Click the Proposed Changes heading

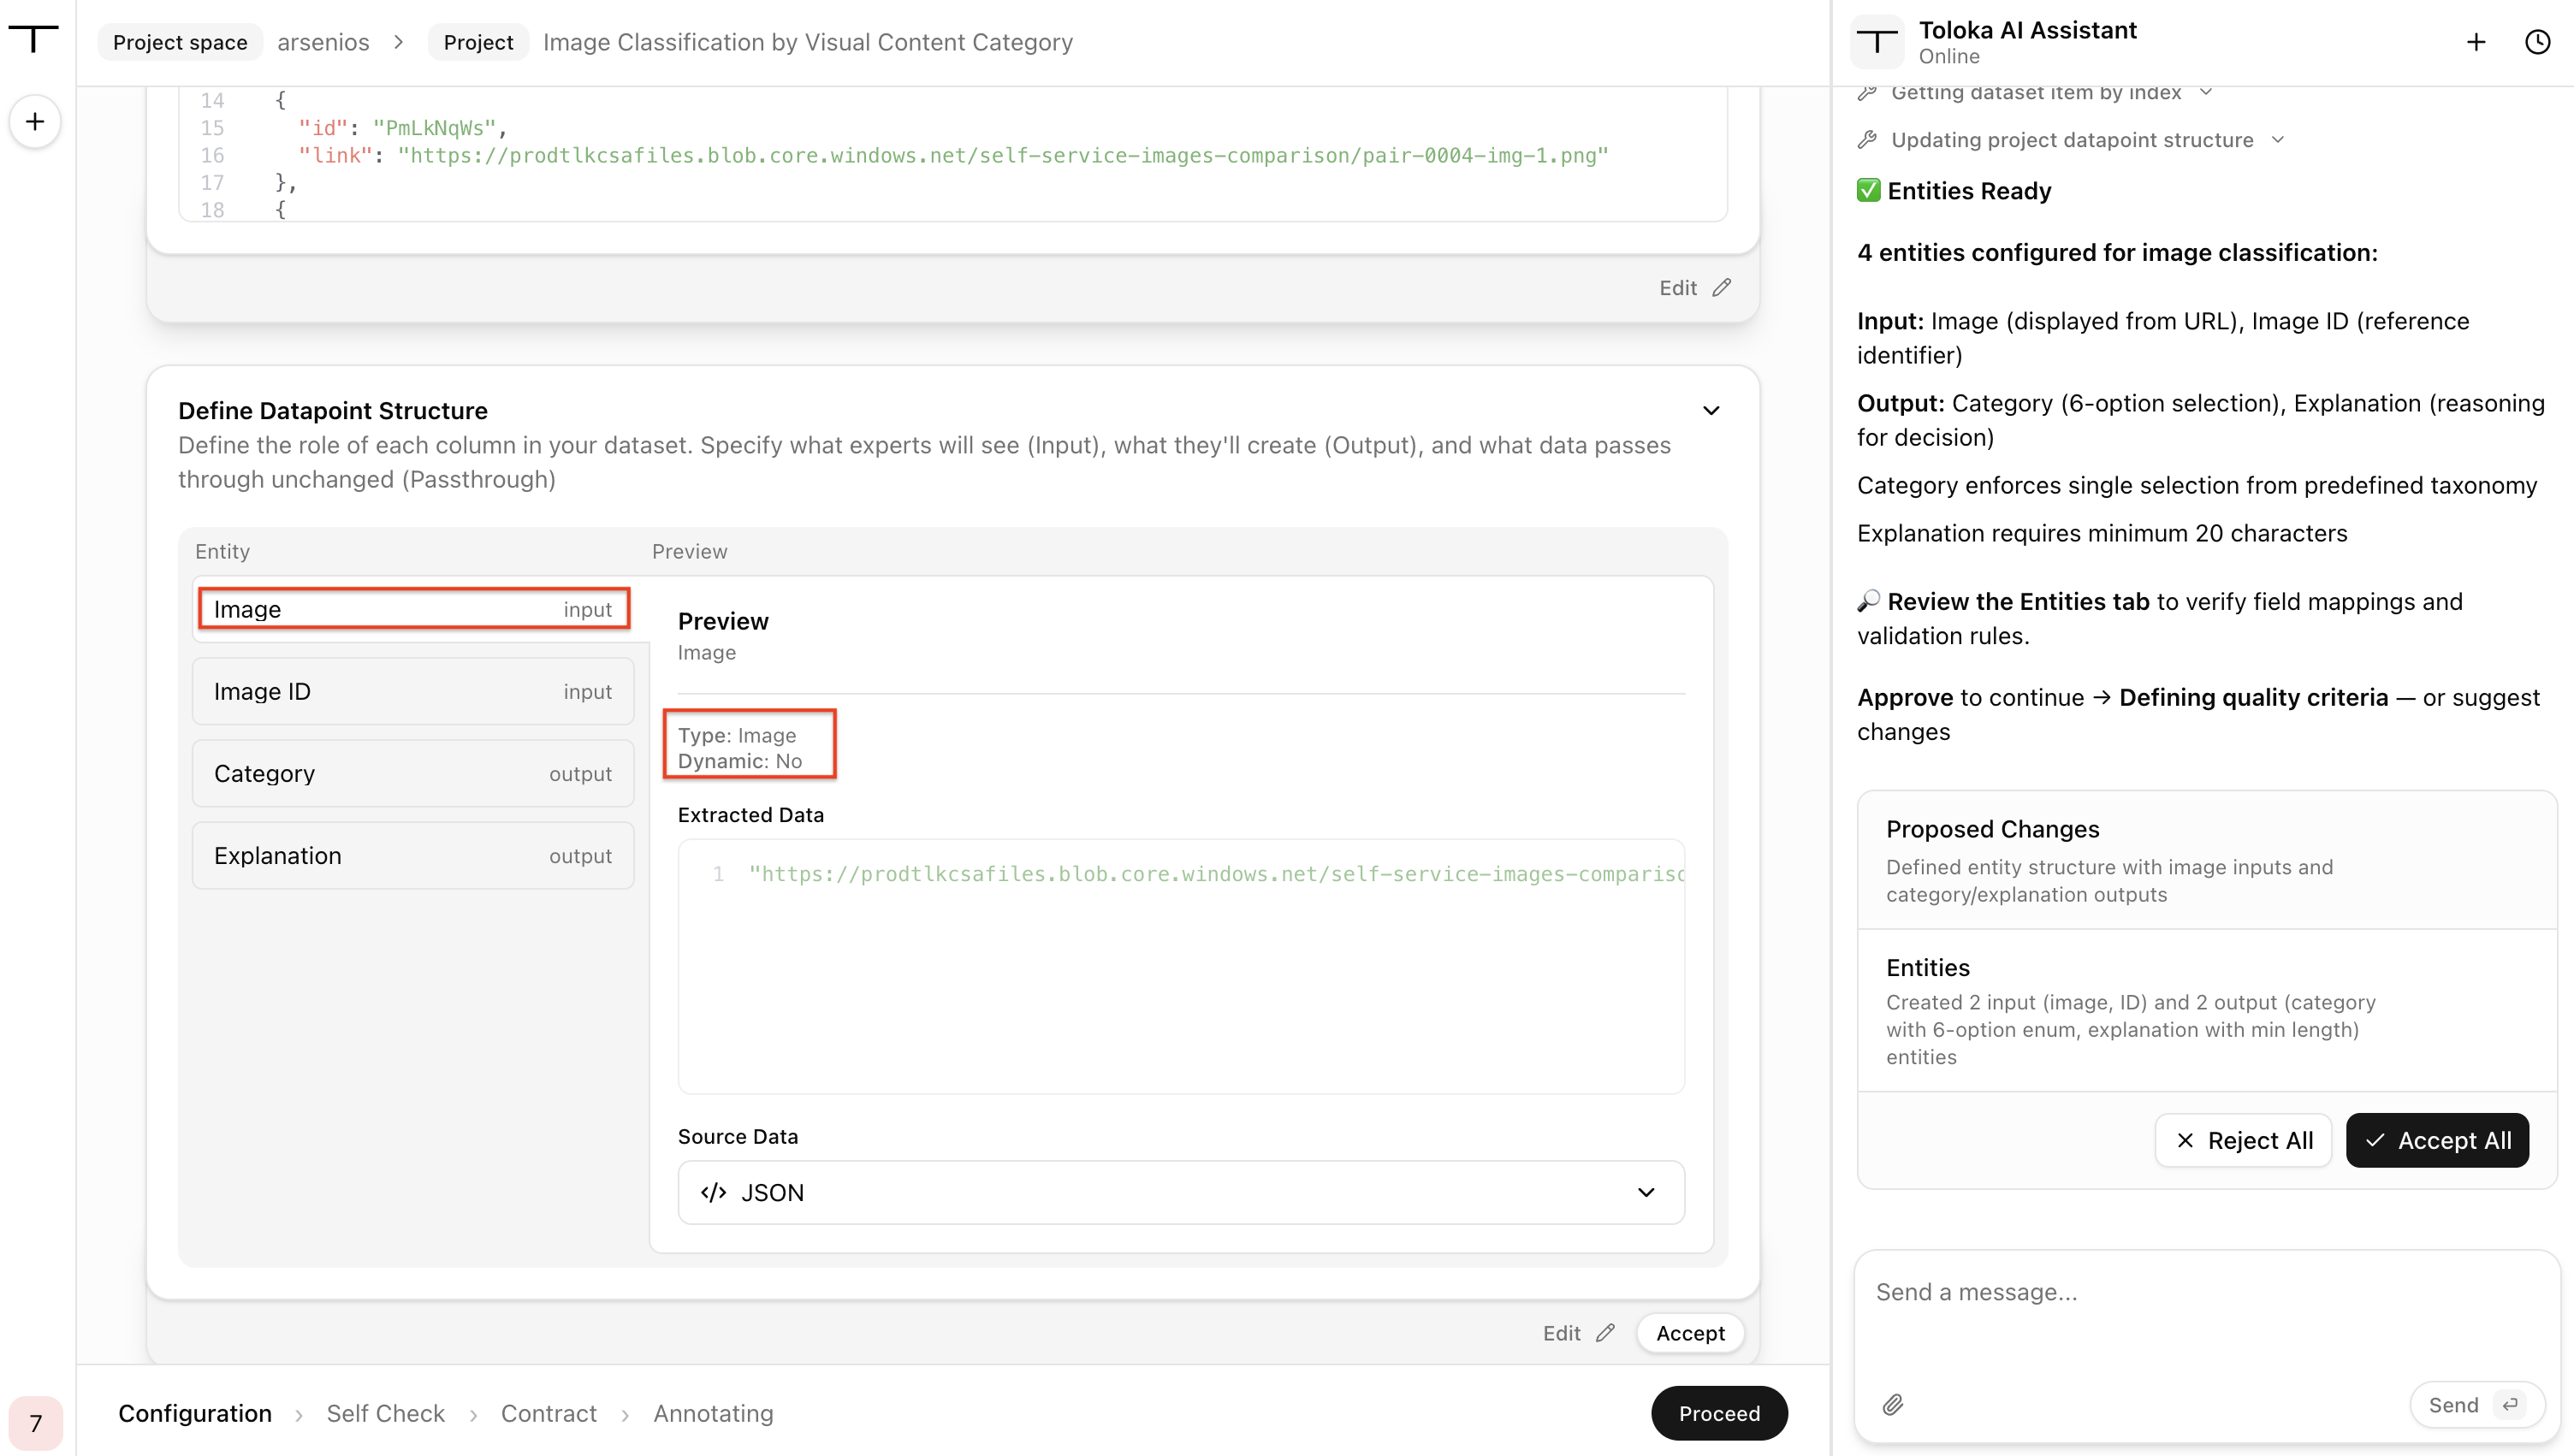click(x=1993, y=829)
